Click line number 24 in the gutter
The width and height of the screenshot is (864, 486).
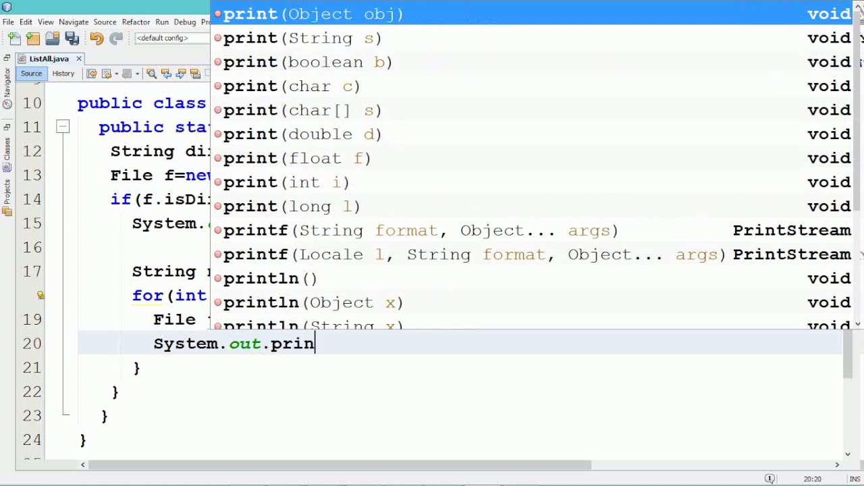(x=32, y=439)
